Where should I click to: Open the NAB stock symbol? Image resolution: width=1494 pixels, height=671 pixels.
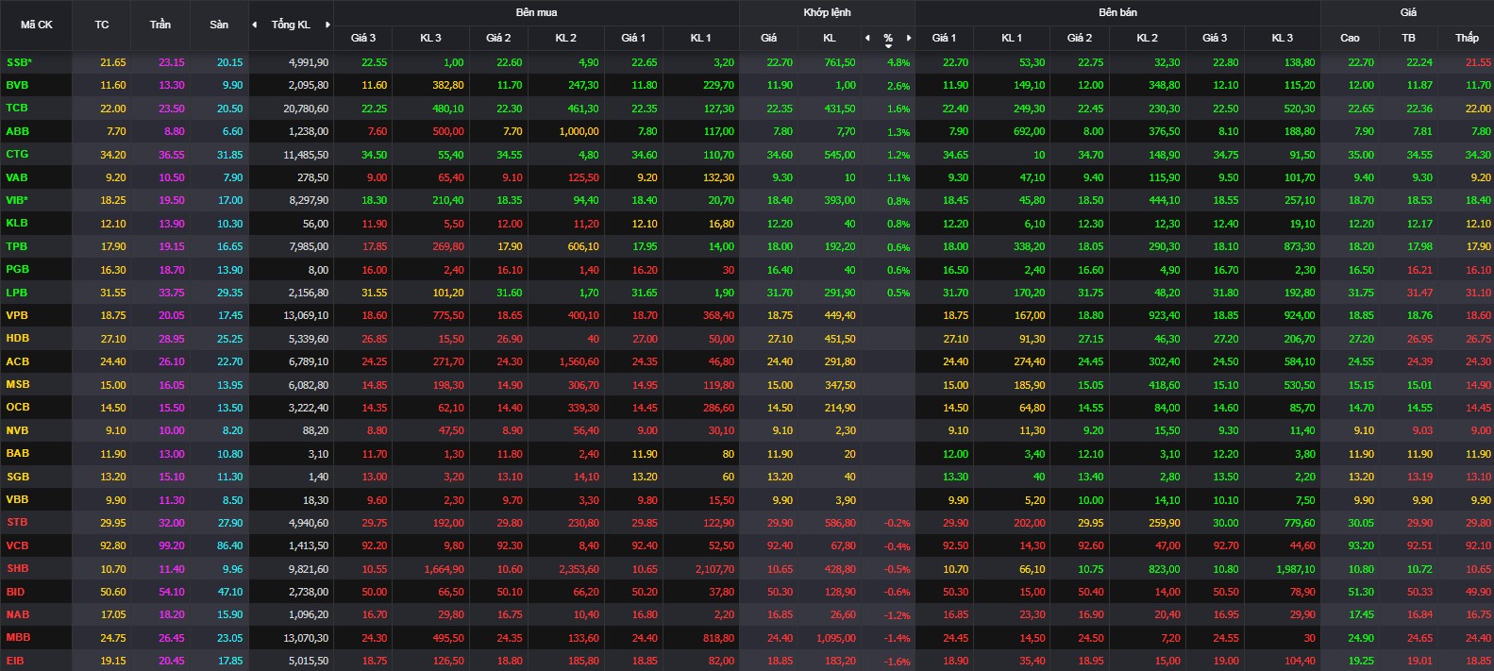click(17, 614)
